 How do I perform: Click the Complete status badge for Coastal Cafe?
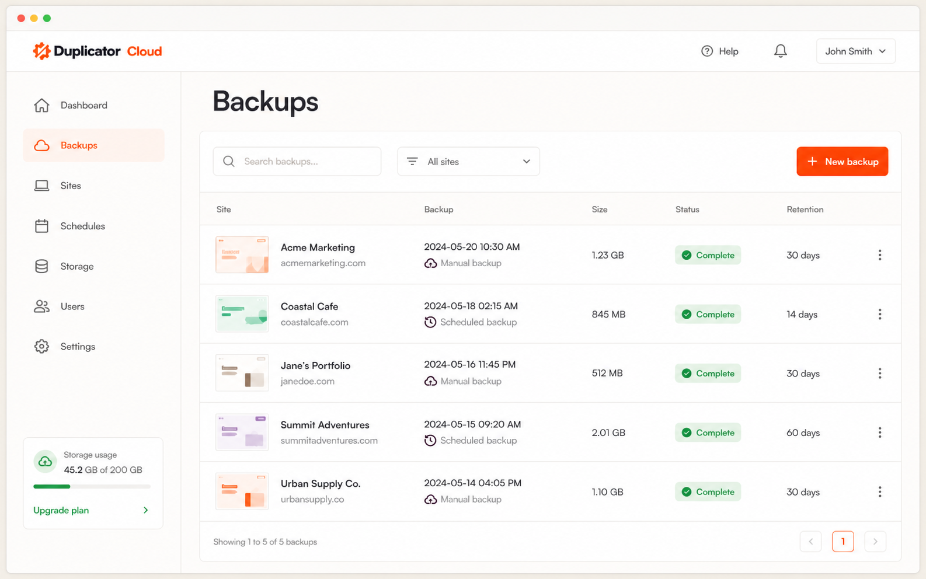click(x=708, y=314)
